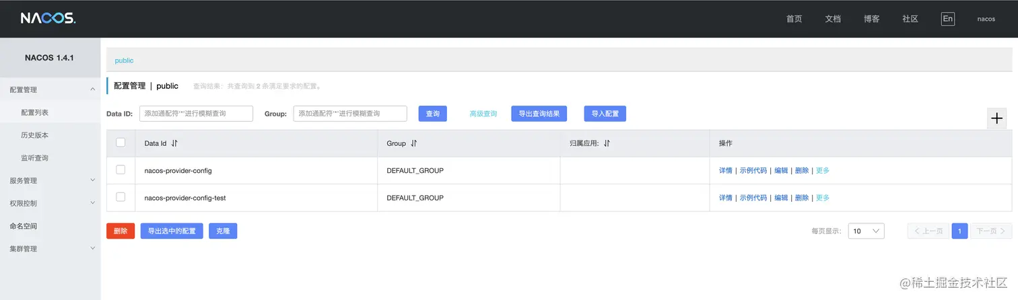This screenshot has width=1018, height=300.
Task: Click 导入配置 button
Action: 605,114
